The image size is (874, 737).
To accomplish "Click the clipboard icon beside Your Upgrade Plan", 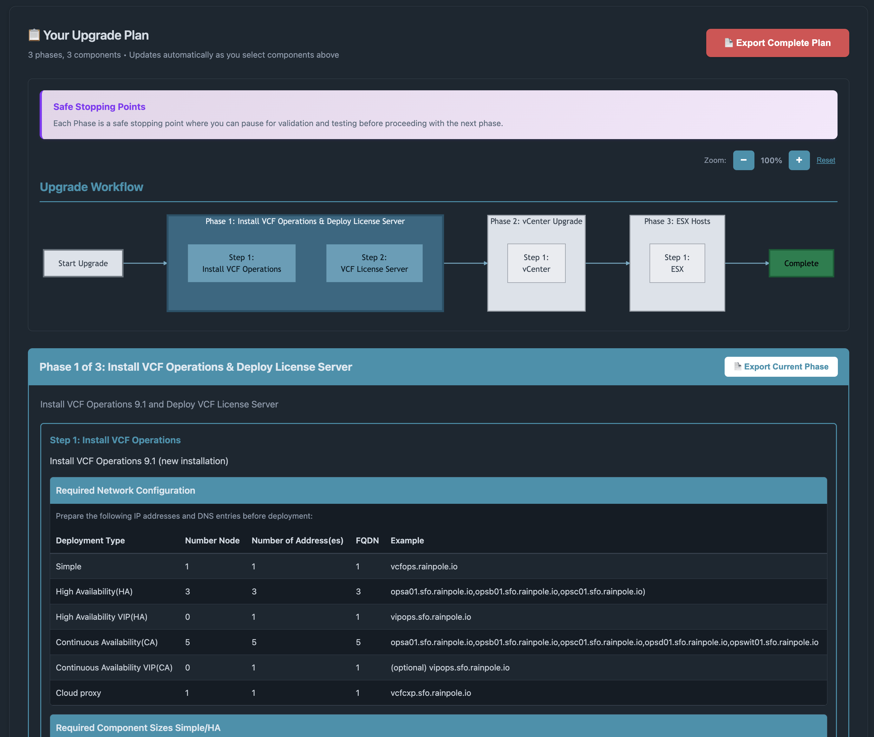I will [x=34, y=35].
